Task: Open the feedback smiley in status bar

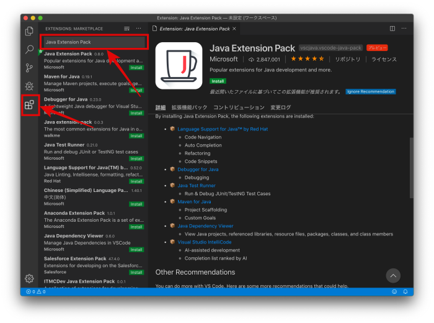Action: click(x=394, y=292)
